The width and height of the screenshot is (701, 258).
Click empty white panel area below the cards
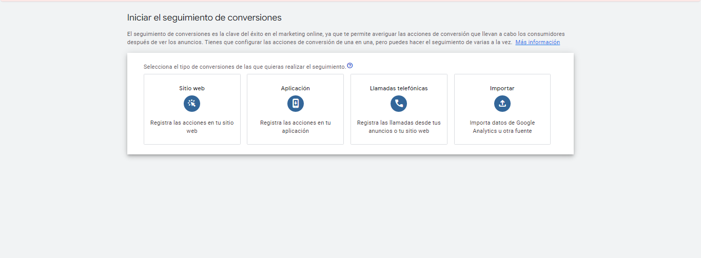click(x=350, y=149)
